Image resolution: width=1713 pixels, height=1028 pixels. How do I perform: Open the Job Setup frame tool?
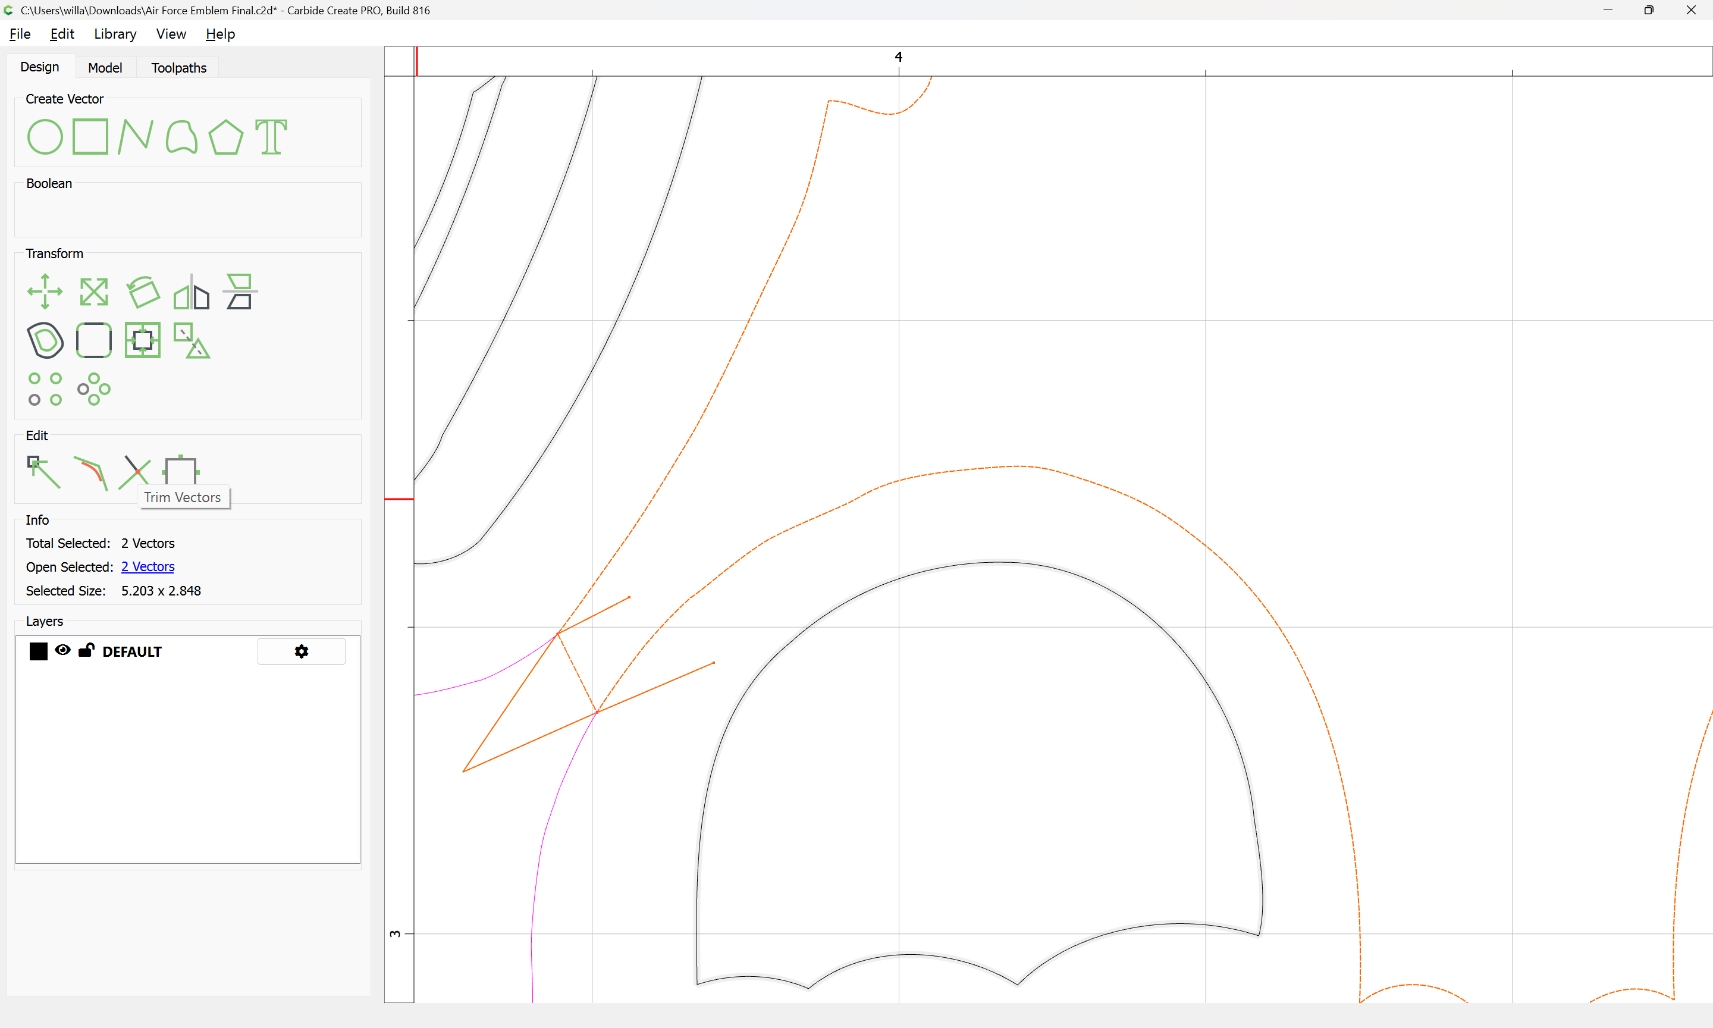181,469
